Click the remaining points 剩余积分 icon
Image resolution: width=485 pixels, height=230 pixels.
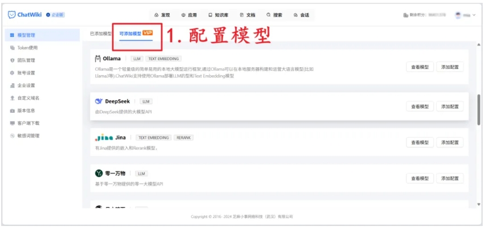coord(405,15)
